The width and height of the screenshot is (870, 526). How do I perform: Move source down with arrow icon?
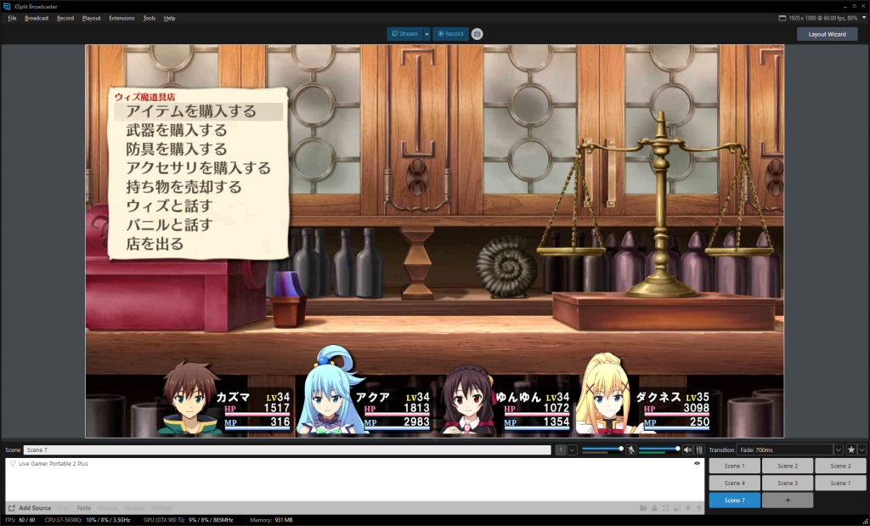coord(688,508)
